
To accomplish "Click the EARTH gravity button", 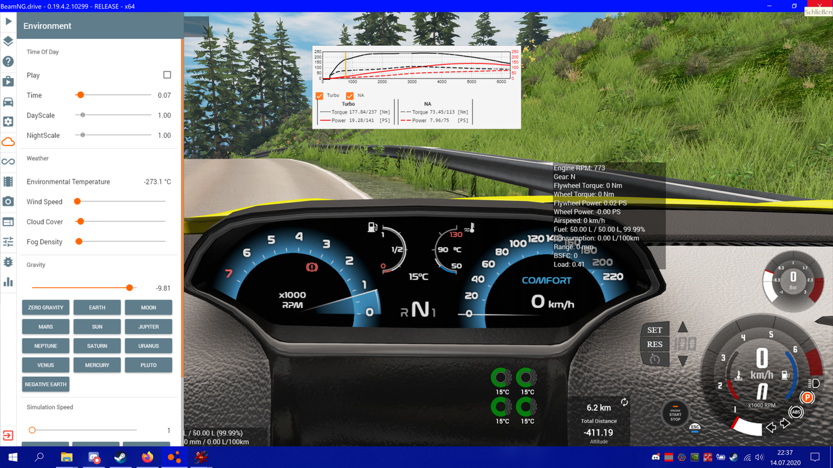I will [x=97, y=307].
